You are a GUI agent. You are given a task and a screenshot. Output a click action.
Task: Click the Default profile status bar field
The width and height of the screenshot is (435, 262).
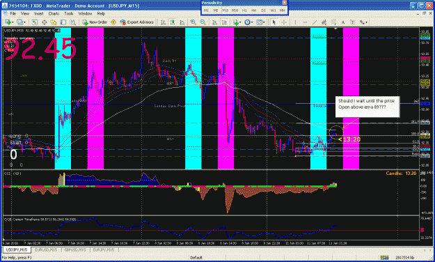(x=196, y=258)
